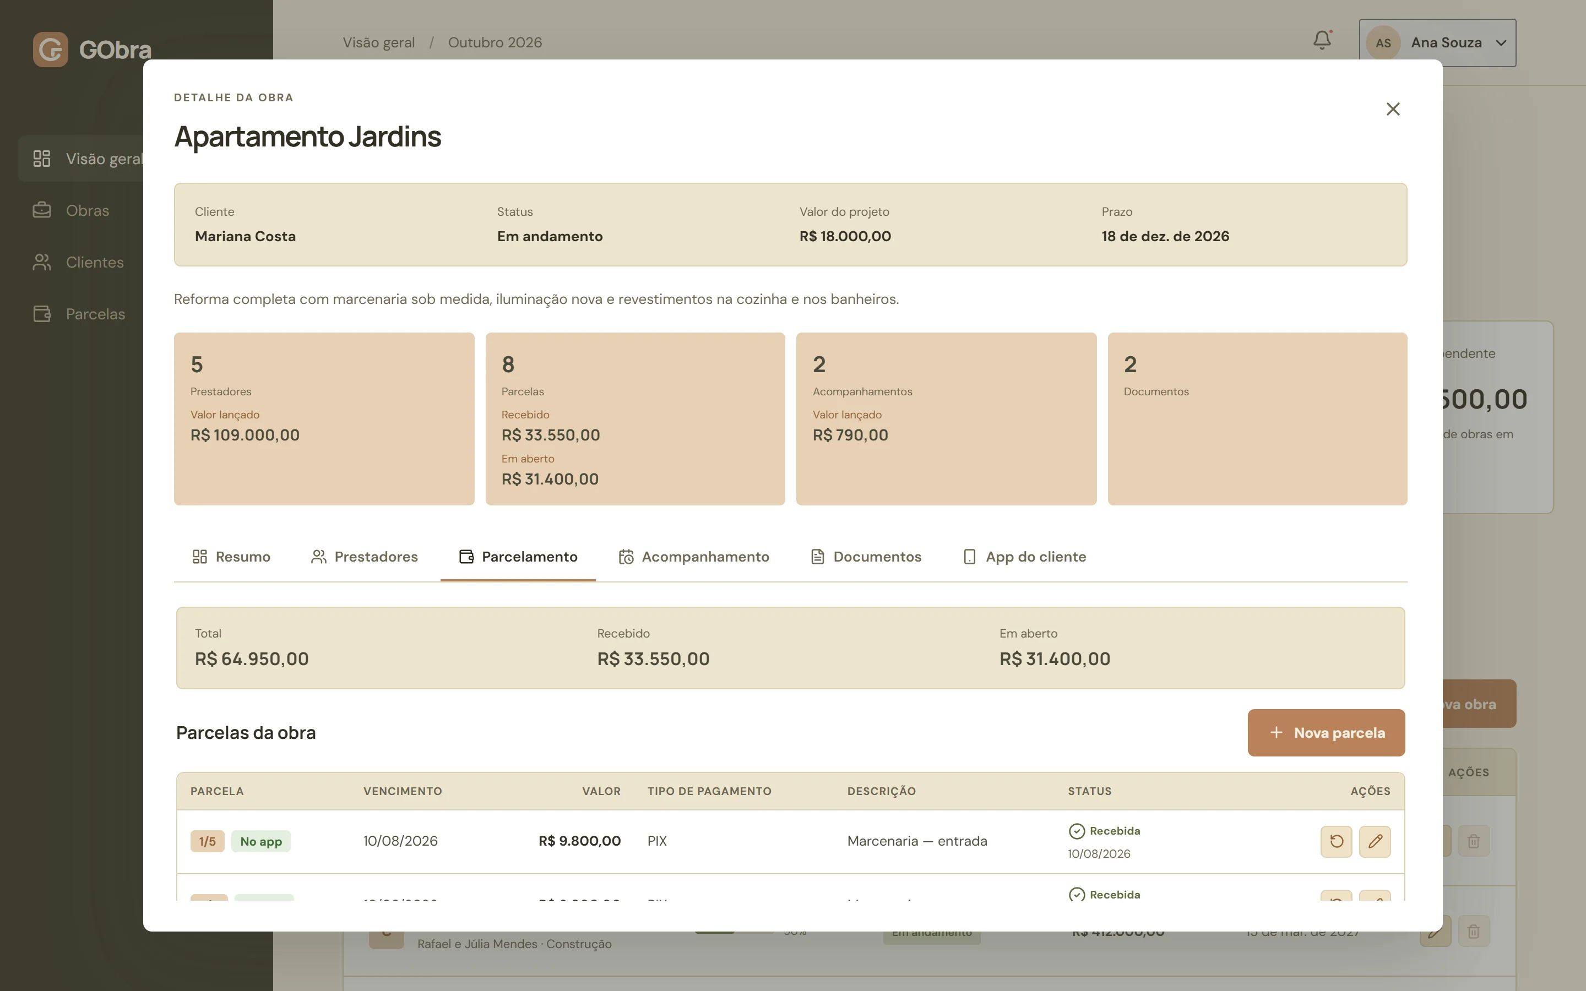Switch to the Prestadores tab
1586x991 pixels.
pyautogui.click(x=363, y=557)
